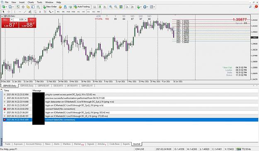Tile chart windows icon
Viewport: 259px width, 151px height.
[x=121, y=7]
